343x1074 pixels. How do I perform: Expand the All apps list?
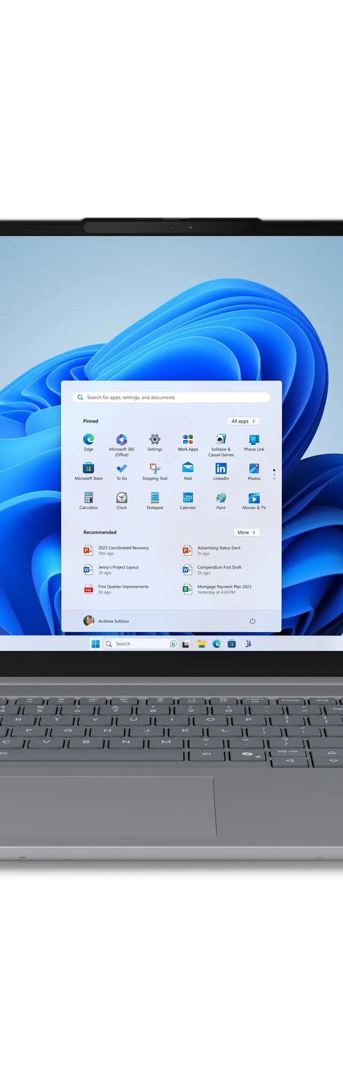[x=243, y=421]
